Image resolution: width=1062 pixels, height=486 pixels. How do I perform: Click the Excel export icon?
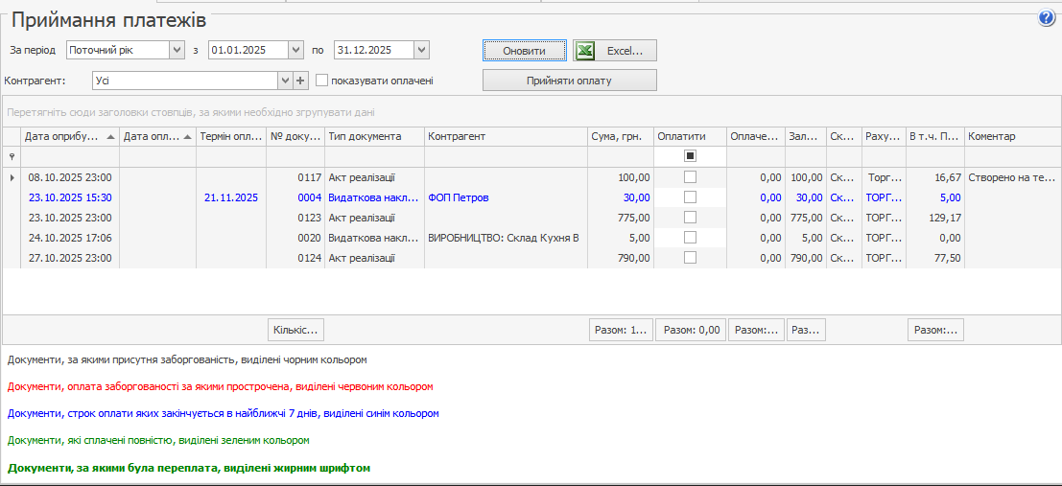pyautogui.click(x=584, y=51)
